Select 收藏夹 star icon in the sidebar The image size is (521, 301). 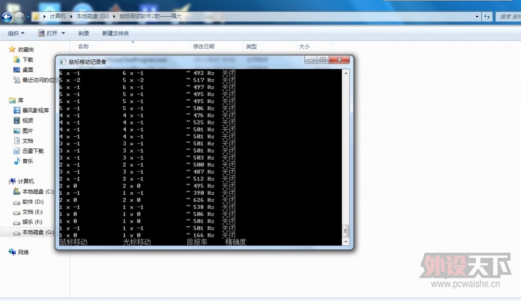(x=12, y=49)
